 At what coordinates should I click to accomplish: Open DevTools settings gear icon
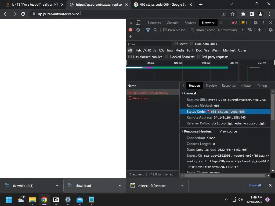256,23
